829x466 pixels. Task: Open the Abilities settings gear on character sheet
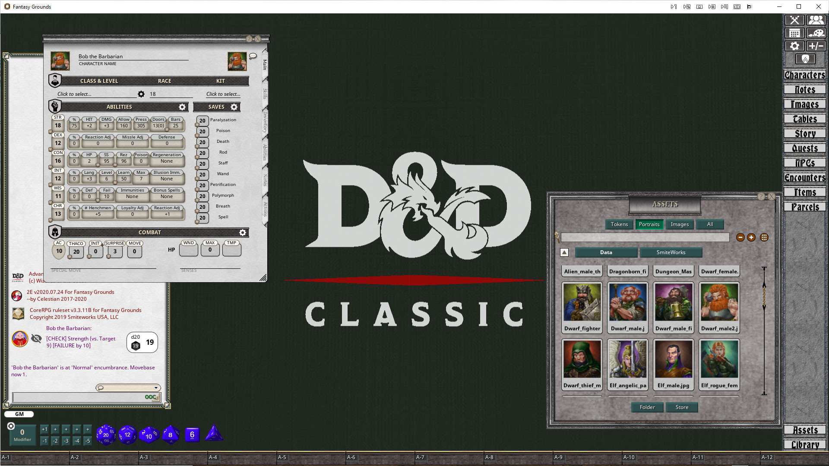pos(182,107)
